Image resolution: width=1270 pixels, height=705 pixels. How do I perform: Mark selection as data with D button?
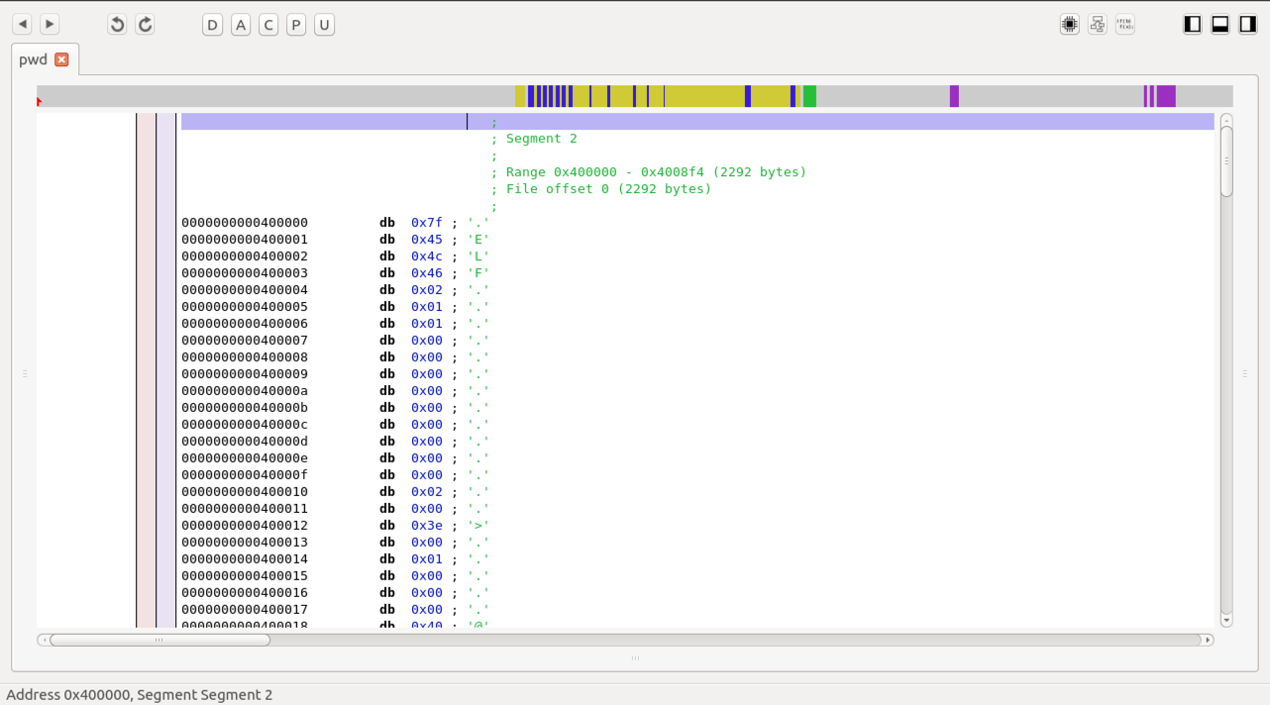click(212, 25)
